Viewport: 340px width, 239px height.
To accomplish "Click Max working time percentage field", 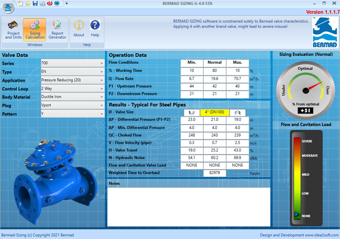I will pos(237,71).
